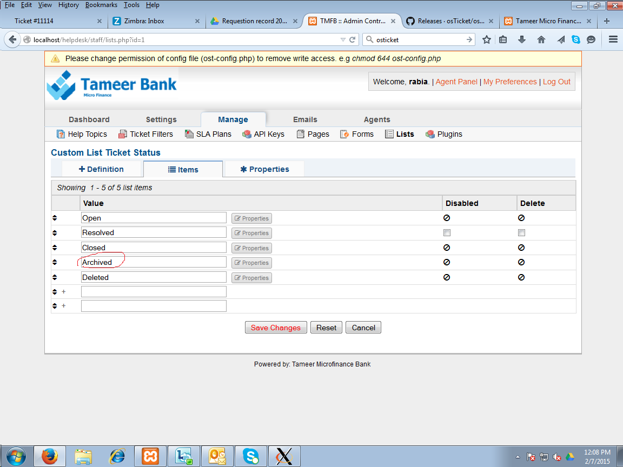Check the Delete box for Resolved
This screenshot has height=467, width=623.
click(521, 233)
